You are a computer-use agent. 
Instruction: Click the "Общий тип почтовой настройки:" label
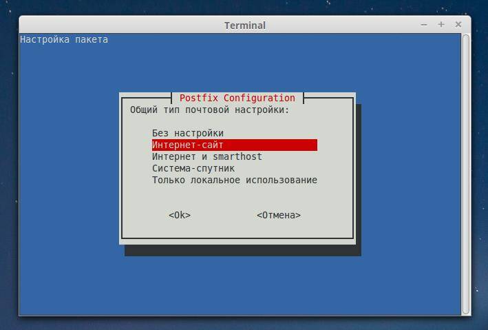210,110
